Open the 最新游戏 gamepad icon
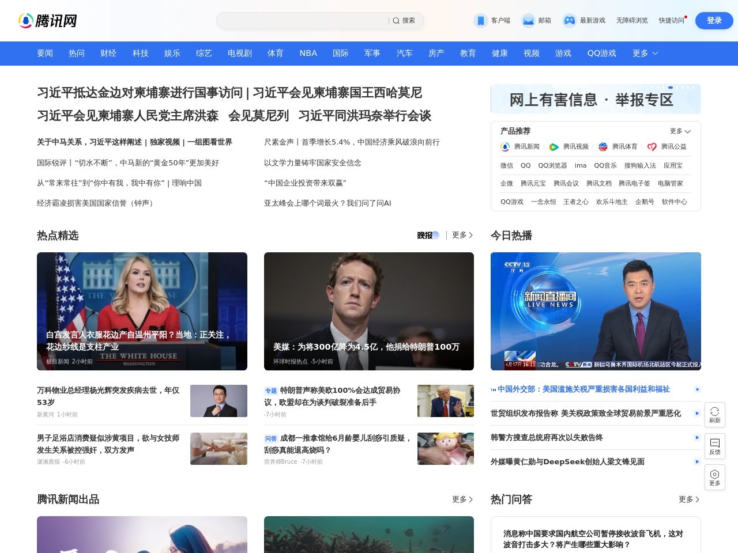The height and width of the screenshot is (553, 738). [569, 21]
